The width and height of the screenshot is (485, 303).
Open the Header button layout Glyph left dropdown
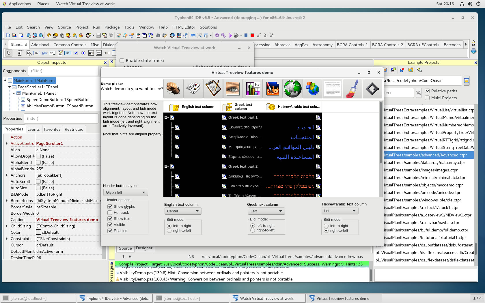(x=126, y=192)
